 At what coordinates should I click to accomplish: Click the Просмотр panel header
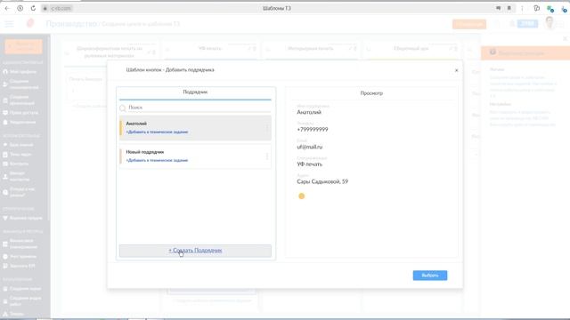pyautogui.click(x=371, y=93)
